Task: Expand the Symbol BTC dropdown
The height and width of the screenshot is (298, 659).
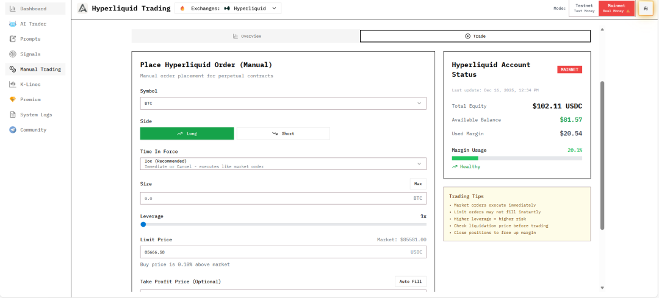Action: coord(283,104)
